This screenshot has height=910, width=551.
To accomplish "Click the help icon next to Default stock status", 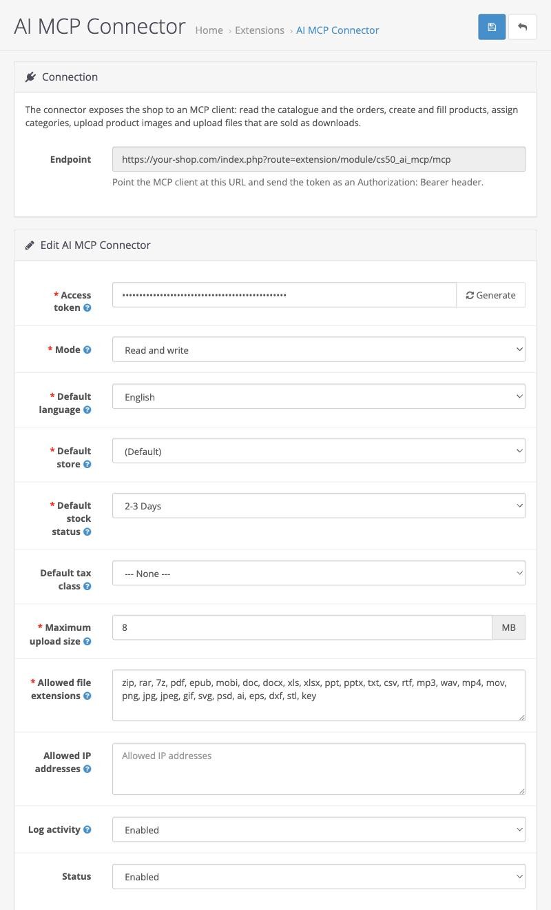I will 87,532.
